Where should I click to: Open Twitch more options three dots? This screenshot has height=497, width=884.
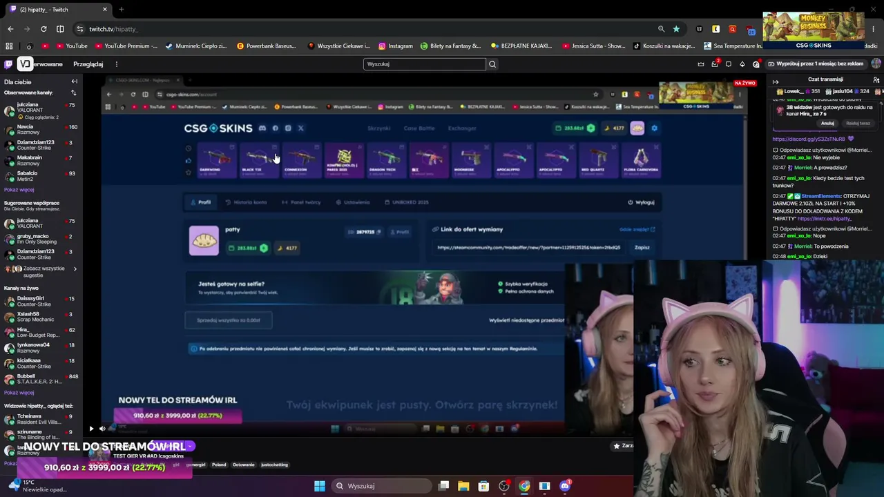116,64
